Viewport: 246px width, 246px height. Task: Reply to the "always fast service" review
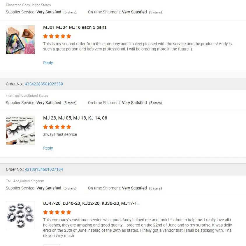[x=48, y=148]
